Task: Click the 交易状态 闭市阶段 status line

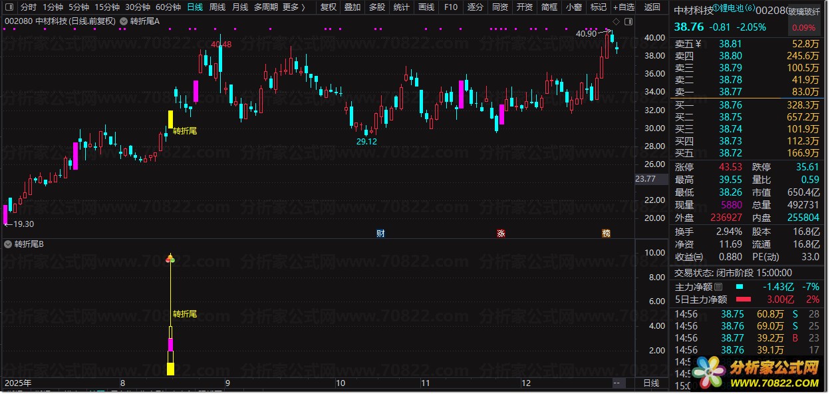Action: (734, 273)
